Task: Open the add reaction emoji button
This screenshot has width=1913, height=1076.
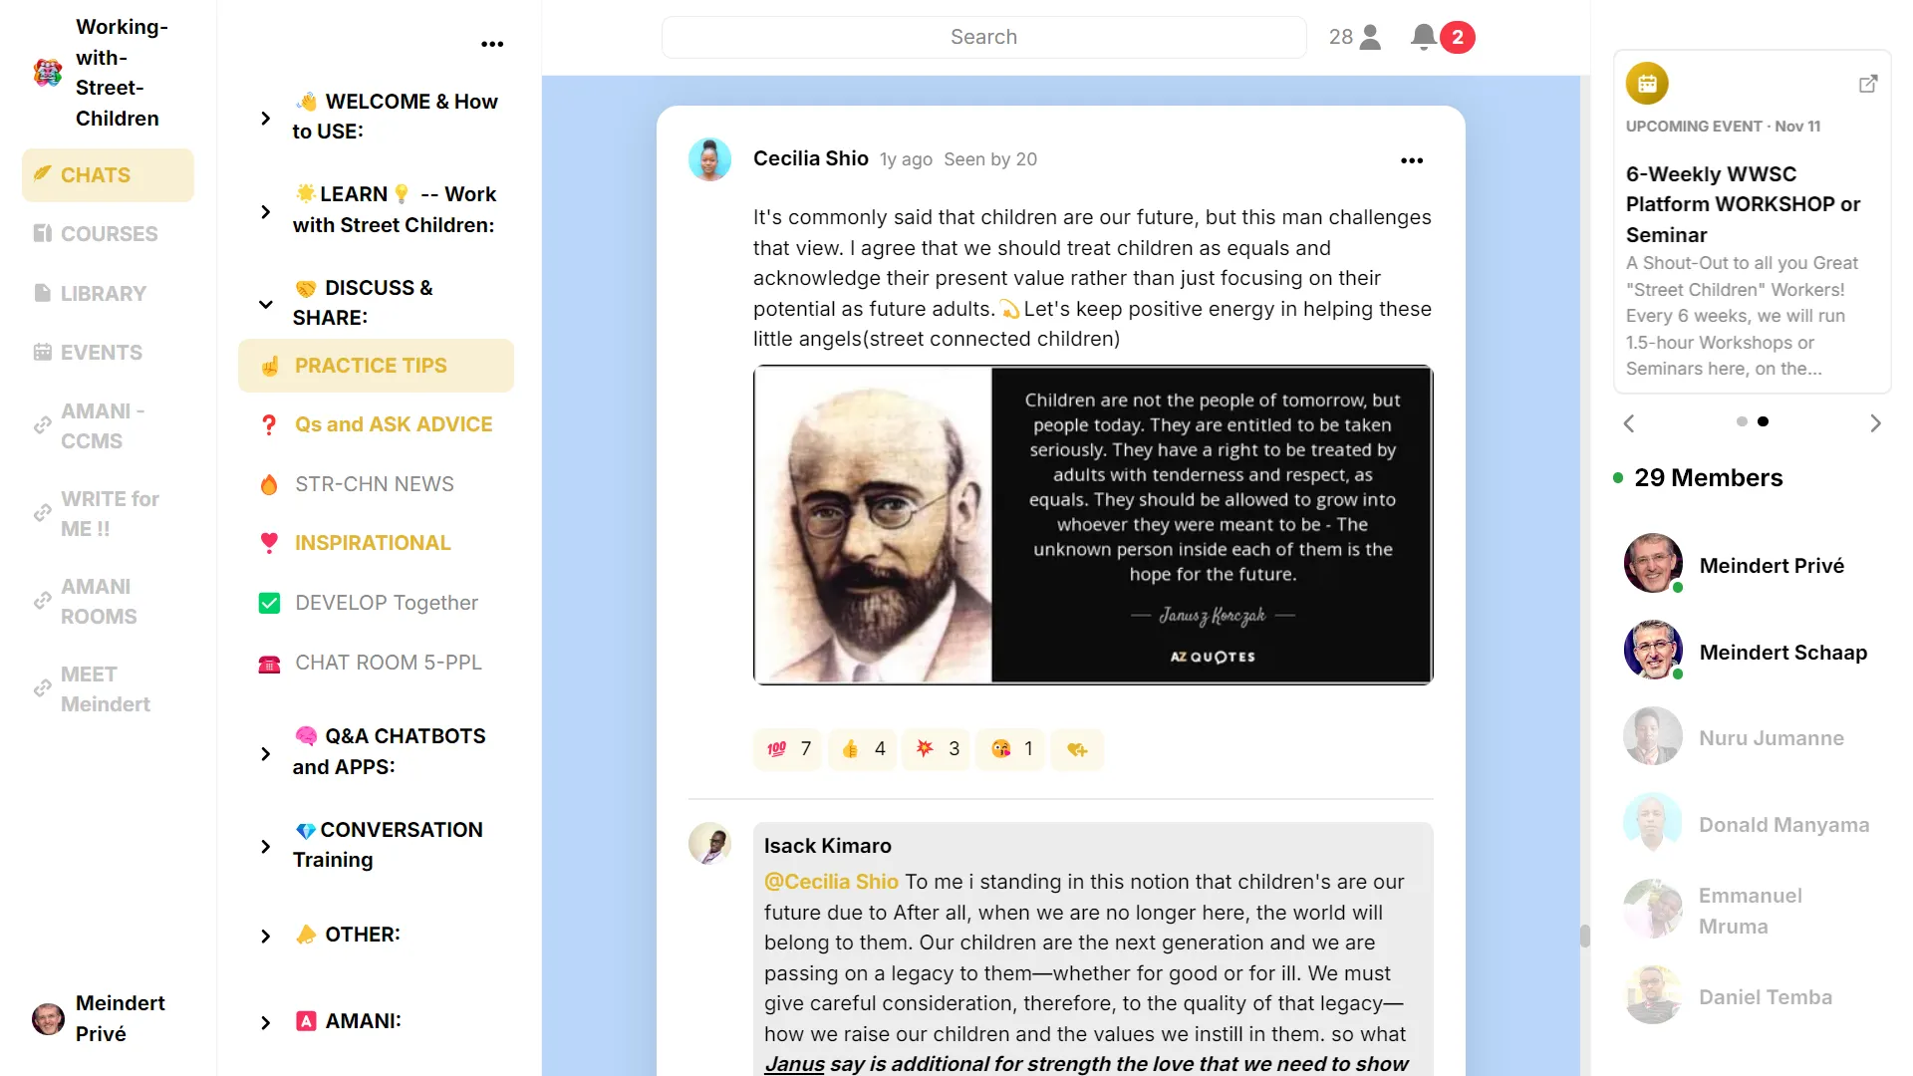Action: click(1077, 749)
